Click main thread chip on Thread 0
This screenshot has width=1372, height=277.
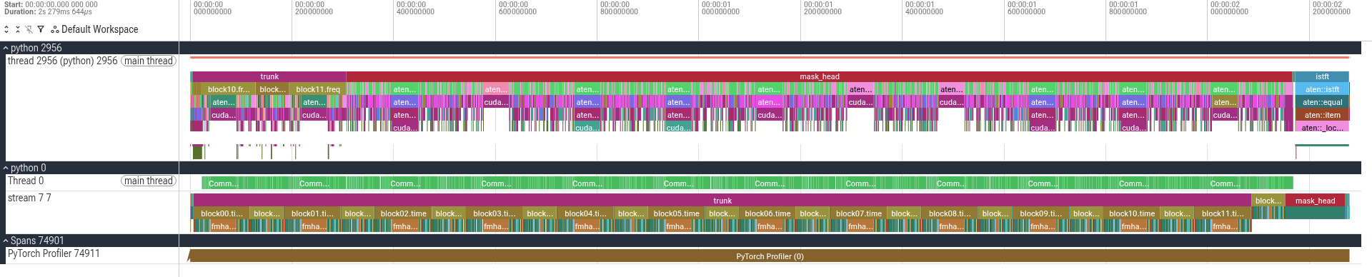click(149, 181)
